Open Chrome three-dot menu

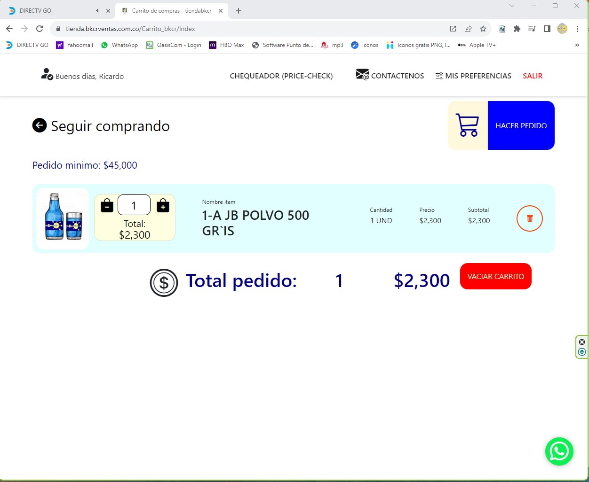(x=577, y=29)
